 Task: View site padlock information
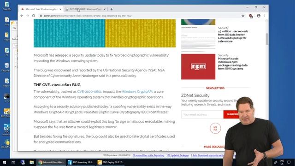click(41, 16)
